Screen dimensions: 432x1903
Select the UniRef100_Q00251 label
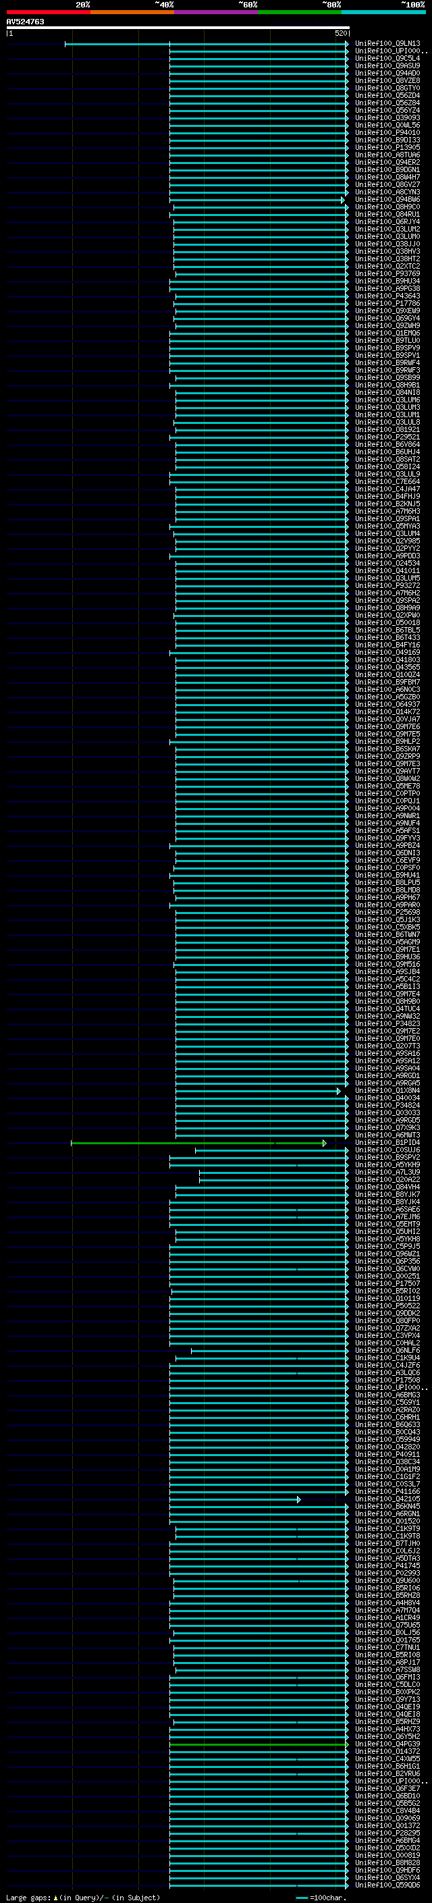(387, 1277)
